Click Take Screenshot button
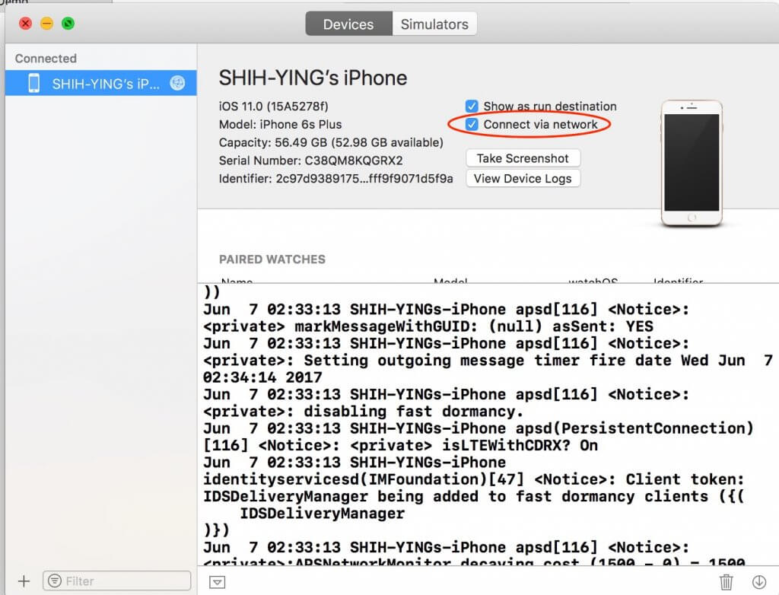Screen dimensions: 779x595 pyautogui.click(x=523, y=158)
